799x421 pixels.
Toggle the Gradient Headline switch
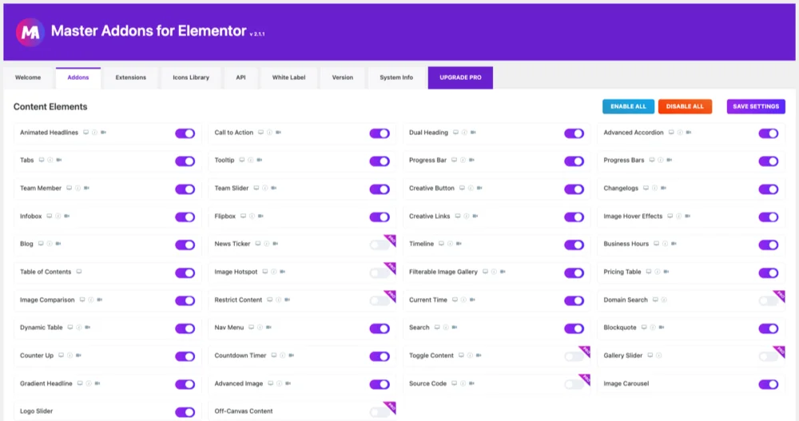click(185, 384)
